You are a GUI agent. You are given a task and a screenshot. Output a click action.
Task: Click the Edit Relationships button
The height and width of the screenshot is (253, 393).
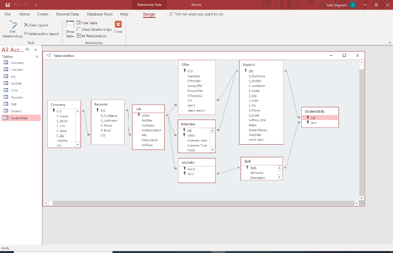[x=13, y=29]
